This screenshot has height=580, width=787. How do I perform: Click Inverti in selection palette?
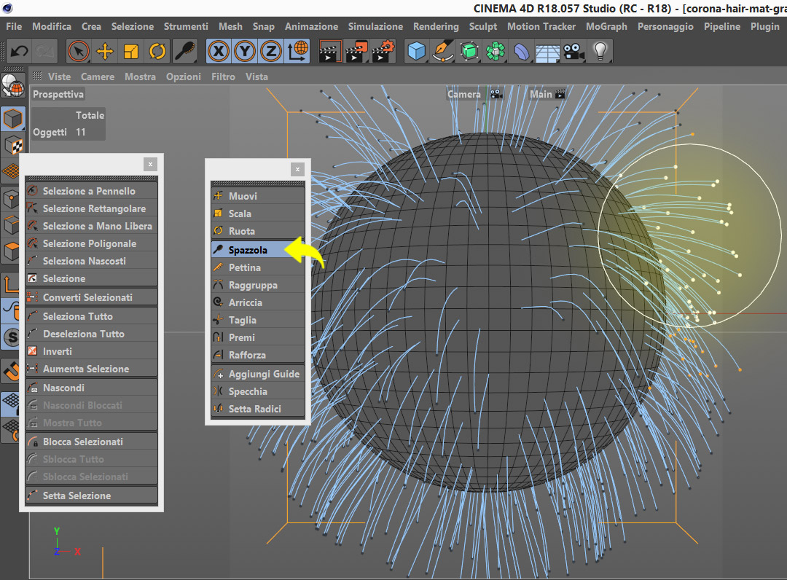91,351
